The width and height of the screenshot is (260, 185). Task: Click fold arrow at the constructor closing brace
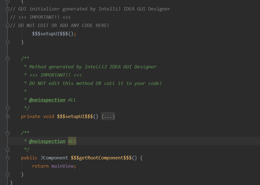point(7,42)
